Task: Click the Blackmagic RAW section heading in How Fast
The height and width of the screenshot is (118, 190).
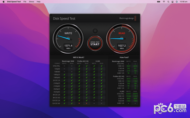Action: 118,61
